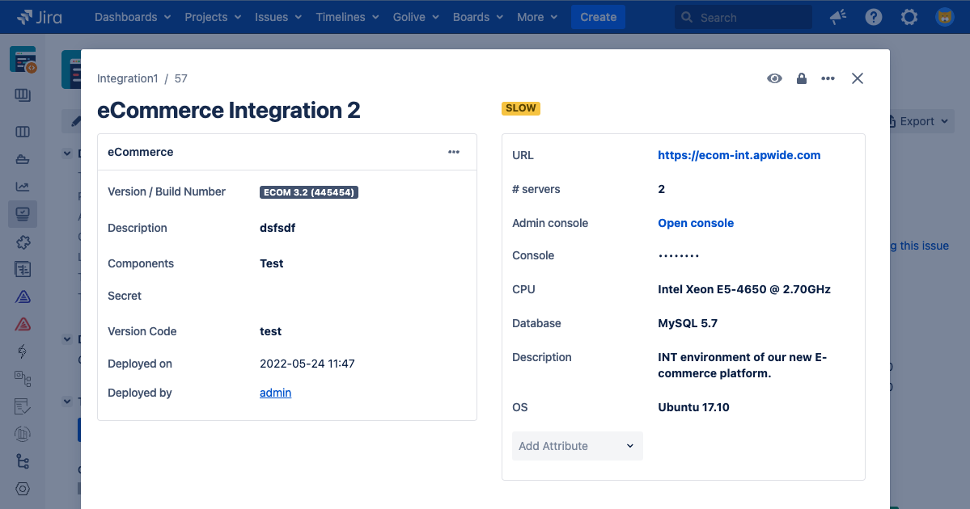Click the yellow SLOW status badge
The width and height of the screenshot is (970, 509).
coord(521,108)
